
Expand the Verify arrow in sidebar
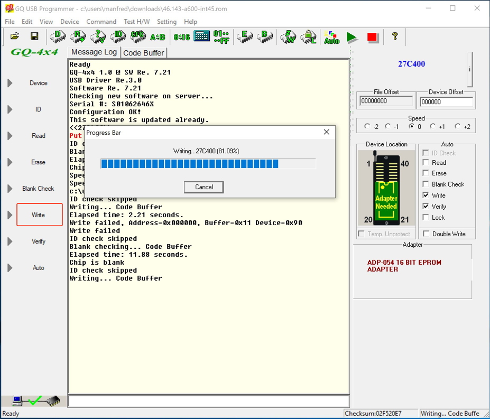[10, 241]
